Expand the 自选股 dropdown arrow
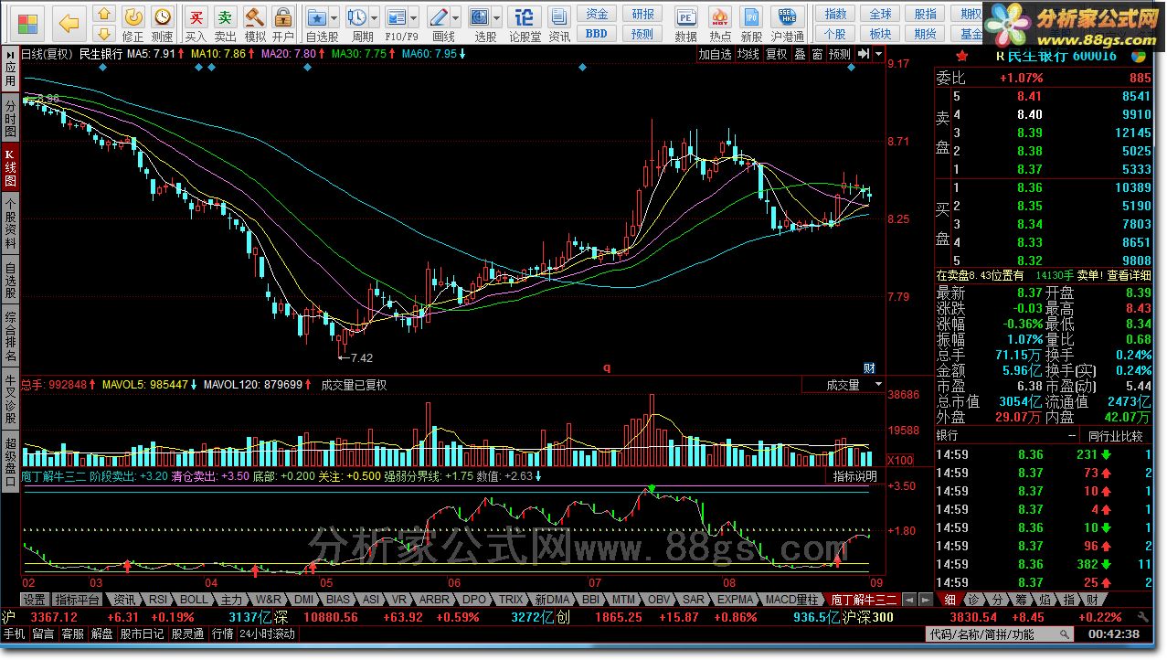The width and height of the screenshot is (1167, 660). point(334,17)
